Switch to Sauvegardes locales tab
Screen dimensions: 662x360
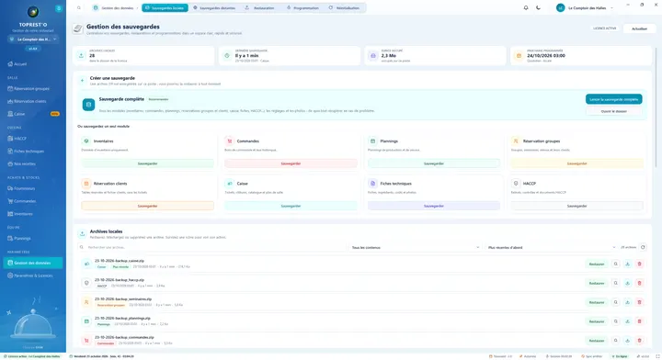point(165,7)
